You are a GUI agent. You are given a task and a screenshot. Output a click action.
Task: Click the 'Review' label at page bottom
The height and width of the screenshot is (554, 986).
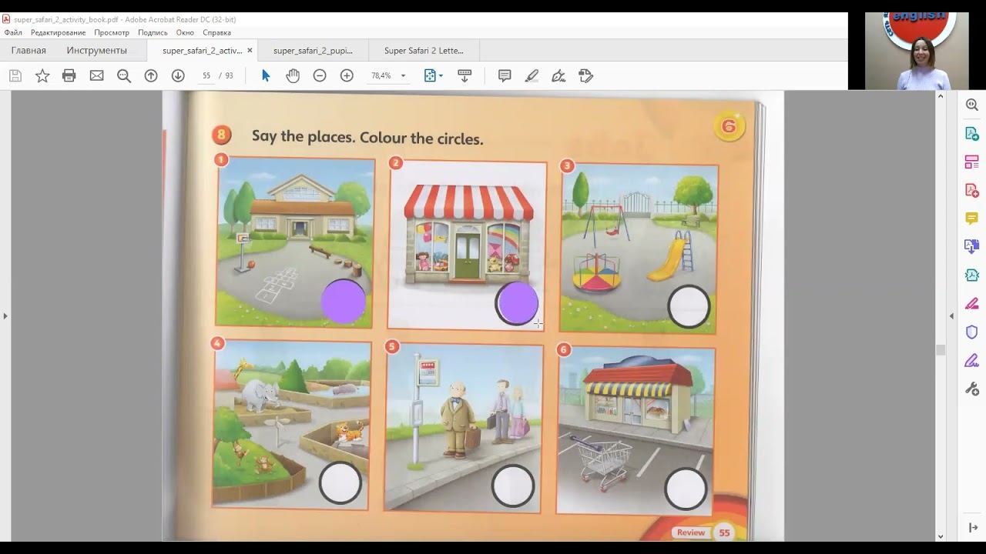pos(690,532)
